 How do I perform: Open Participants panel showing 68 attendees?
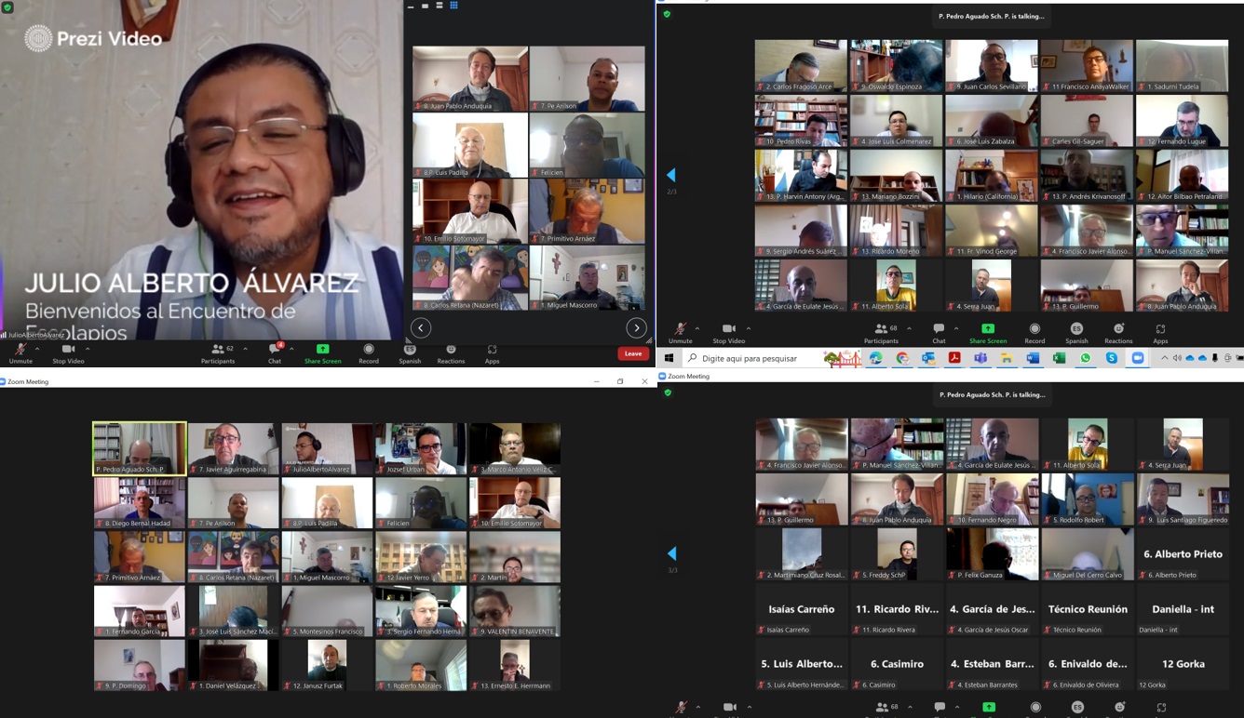[881, 333]
